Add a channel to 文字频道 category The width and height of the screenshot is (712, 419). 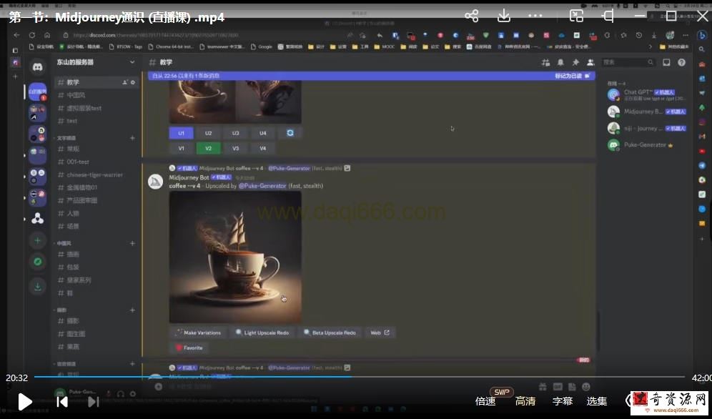132,138
